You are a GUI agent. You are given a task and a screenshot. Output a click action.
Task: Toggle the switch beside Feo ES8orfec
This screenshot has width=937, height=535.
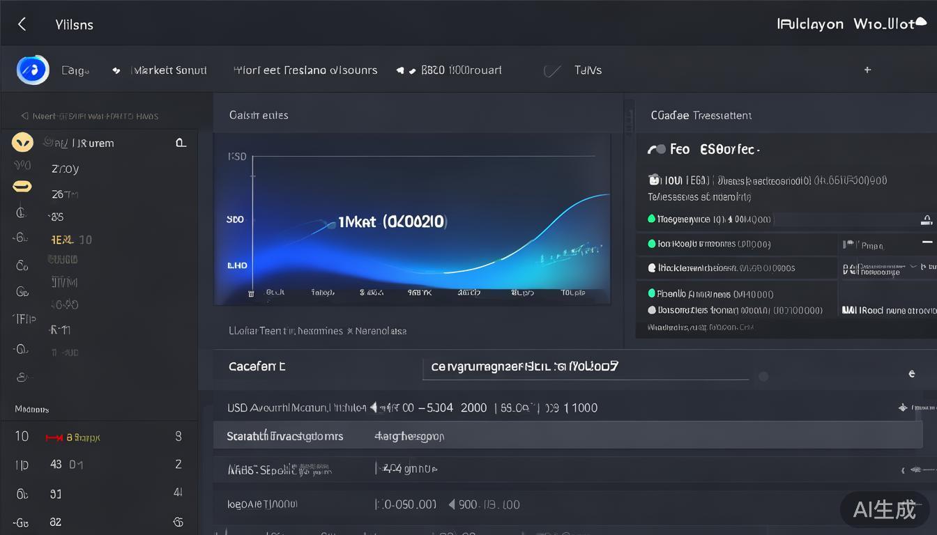656,149
